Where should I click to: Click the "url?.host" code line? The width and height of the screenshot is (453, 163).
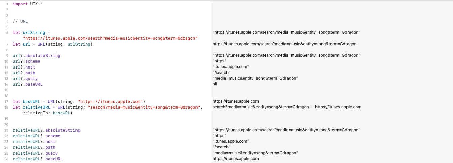[x=24, y=67]
